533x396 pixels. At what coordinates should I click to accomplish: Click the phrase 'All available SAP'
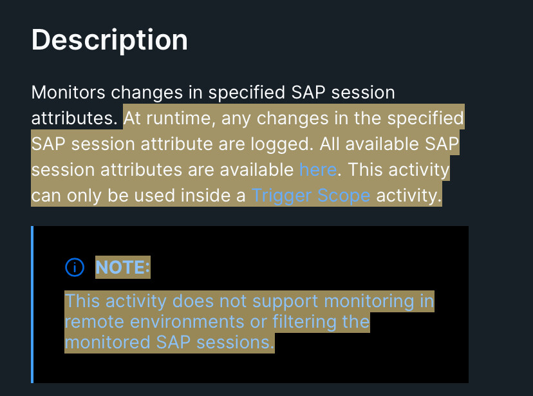click(389, 144)
